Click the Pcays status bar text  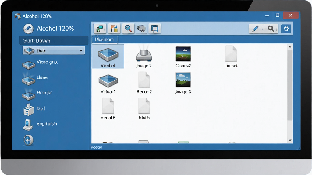[96, 147]
